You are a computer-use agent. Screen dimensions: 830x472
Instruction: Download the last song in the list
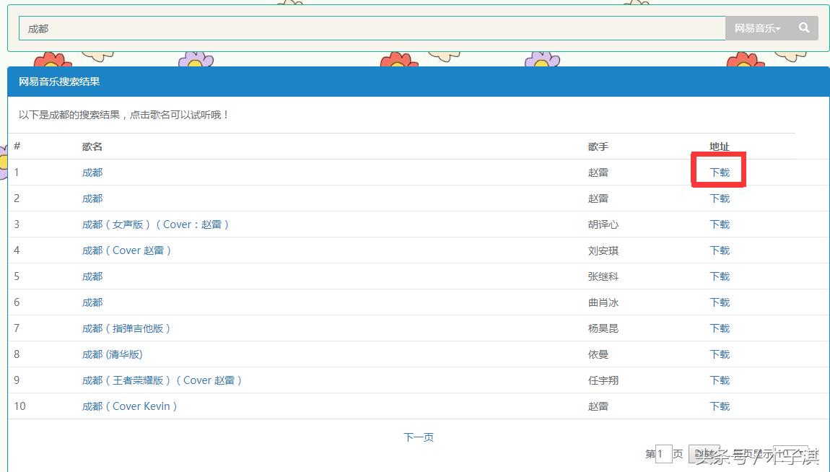719,406
